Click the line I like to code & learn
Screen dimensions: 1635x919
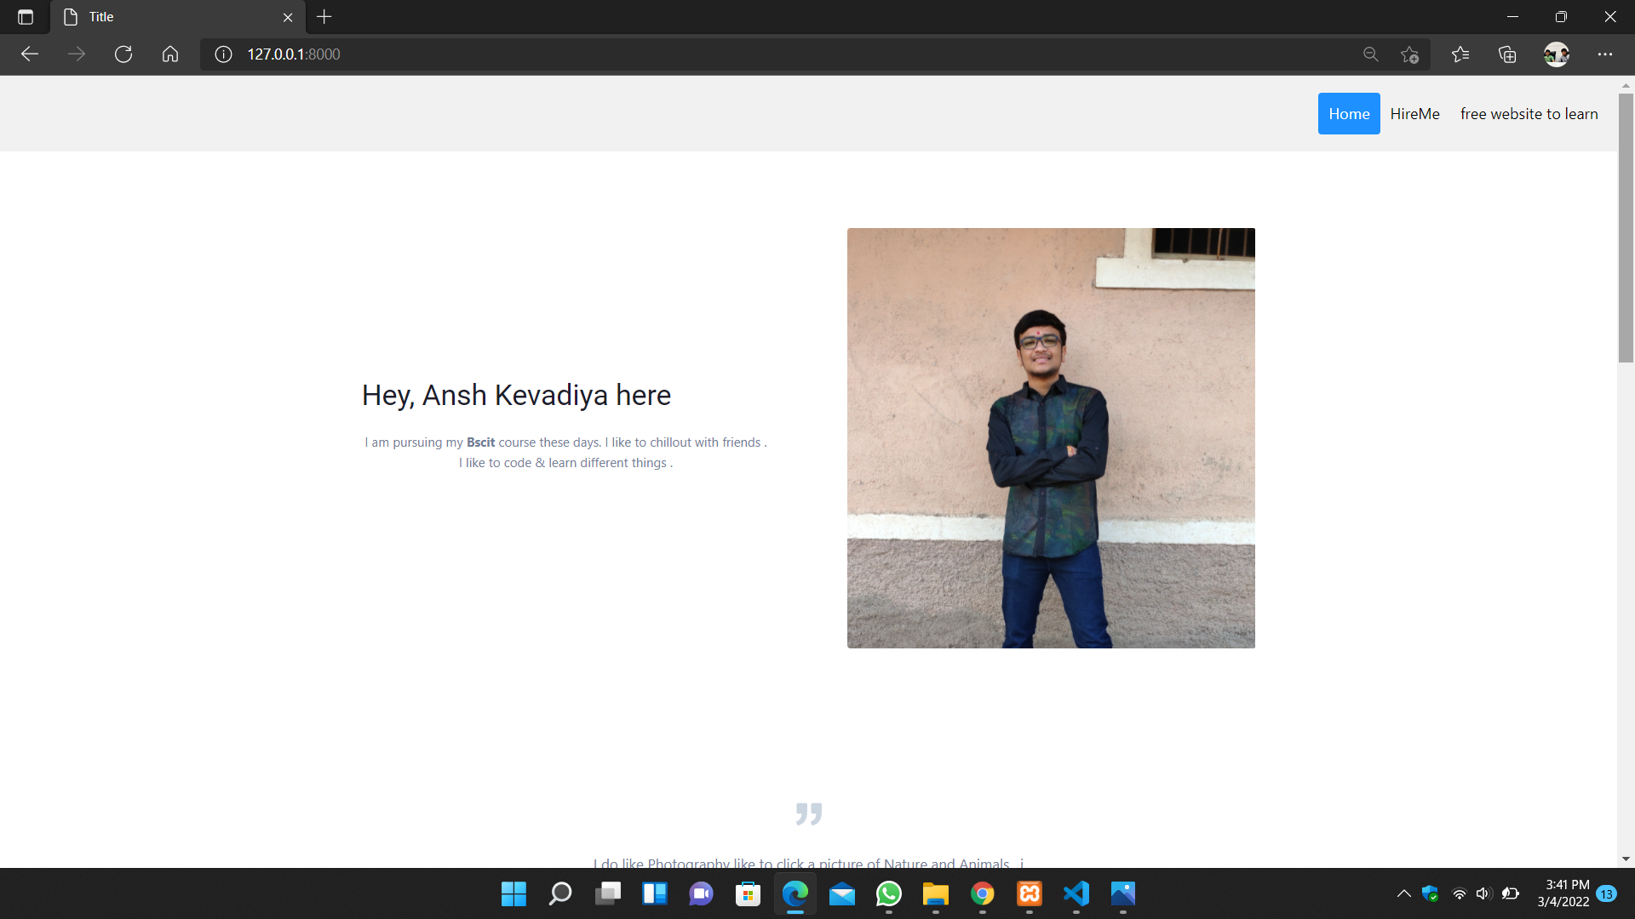tap(565, 463)
